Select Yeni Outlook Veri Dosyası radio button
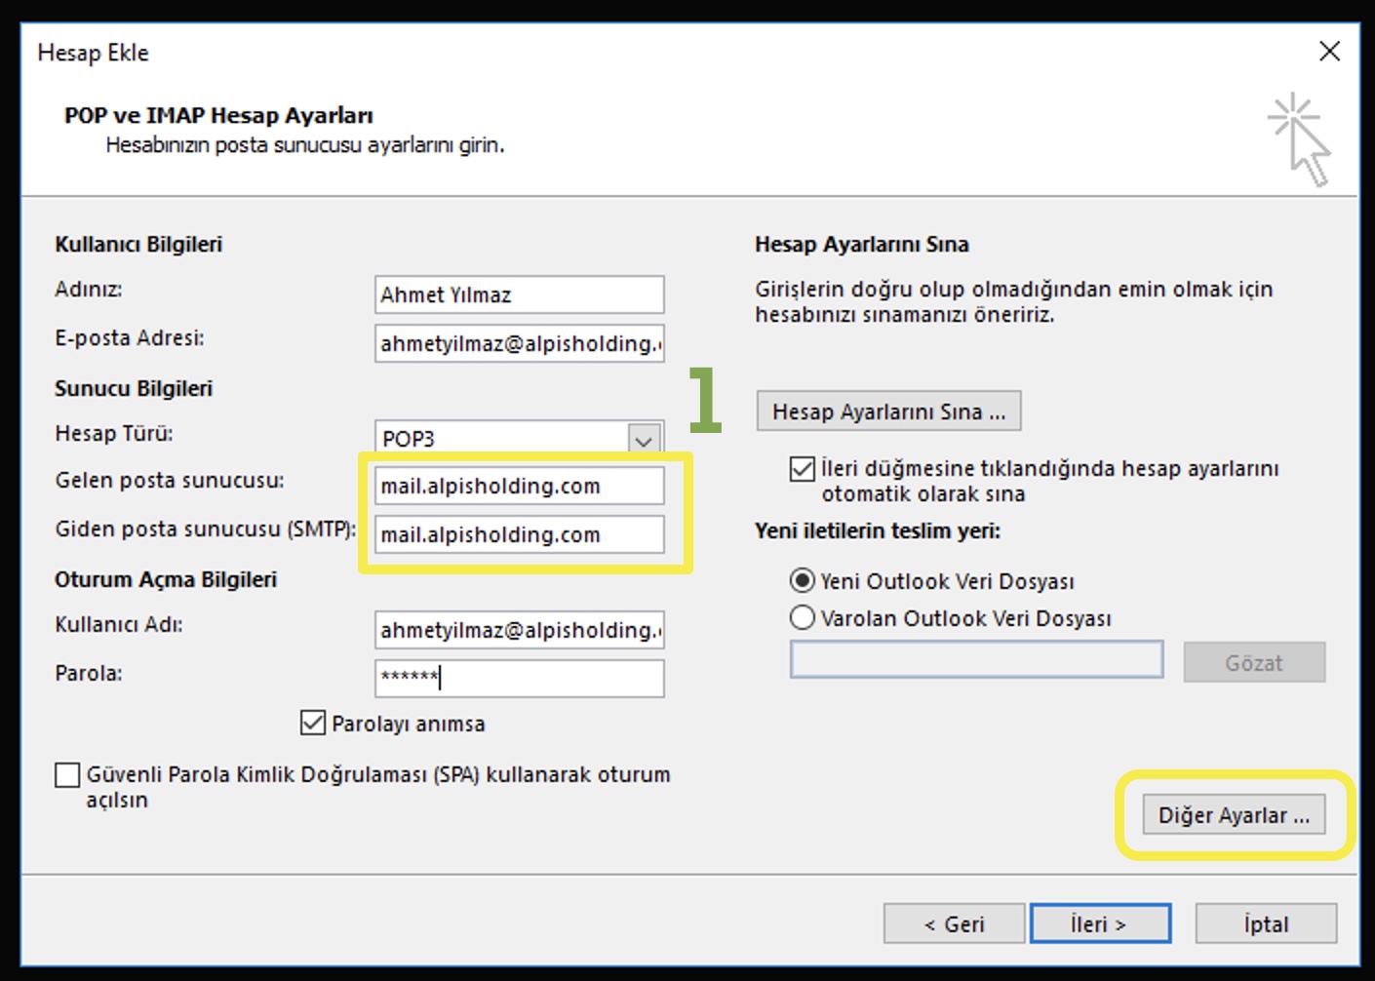Image resolution: width=1375 pixels, height=981 pixels. click(802, 581)
